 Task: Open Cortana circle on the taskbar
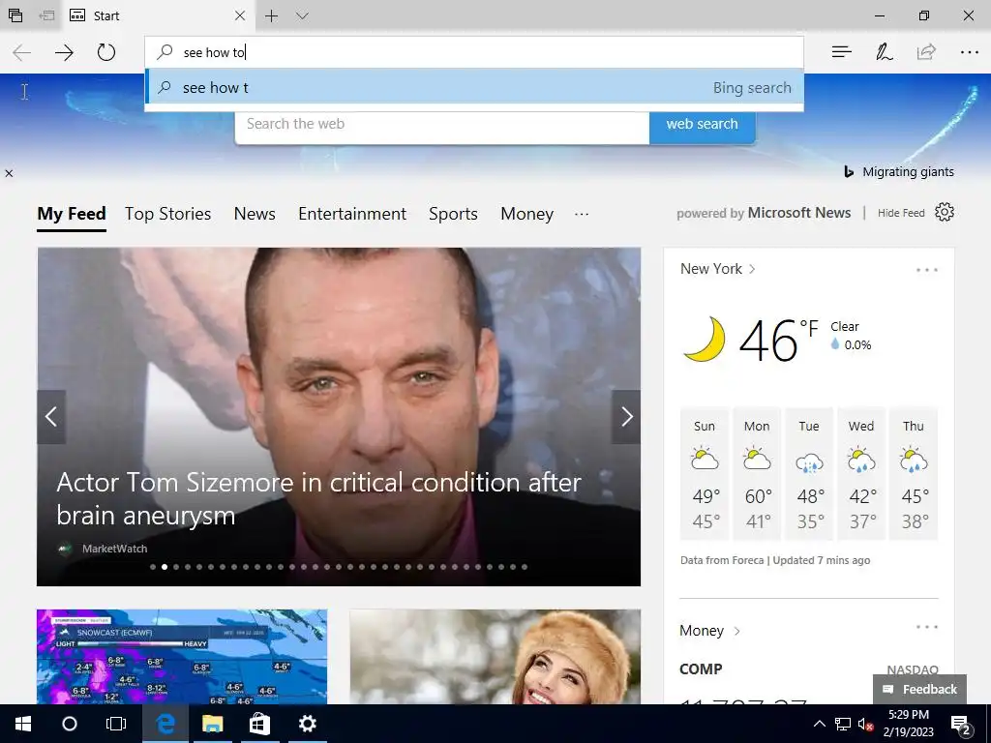coord(70,724)
